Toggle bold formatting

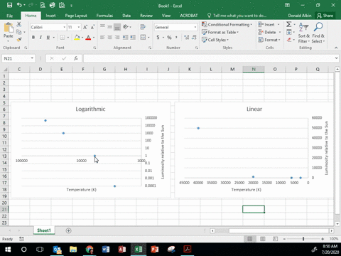(33, 38)
